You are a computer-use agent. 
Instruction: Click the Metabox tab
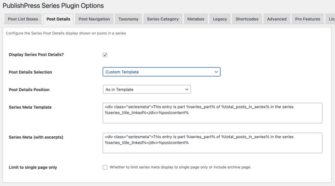coord(196,19)
